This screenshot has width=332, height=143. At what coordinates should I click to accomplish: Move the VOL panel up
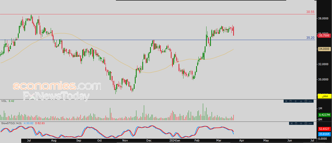[296, 101]
